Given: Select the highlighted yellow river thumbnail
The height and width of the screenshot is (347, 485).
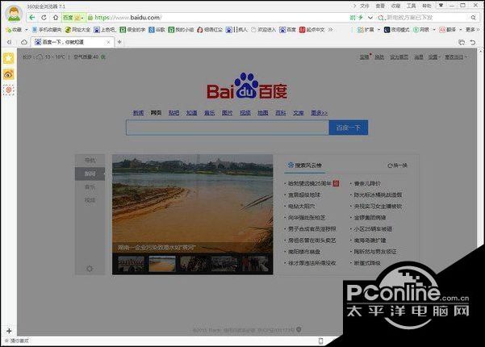Looking at the screenshot, I should 162,264.
